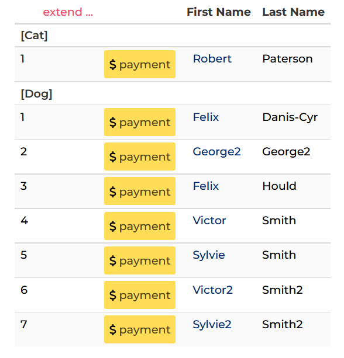Sort by Last Name column header

point(294,12)
